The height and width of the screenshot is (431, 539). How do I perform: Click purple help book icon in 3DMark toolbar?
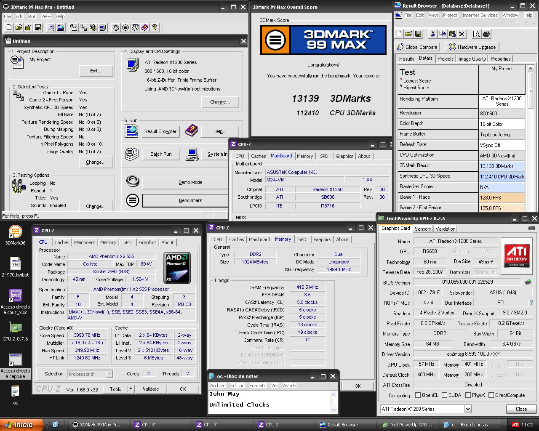click(145, 27)
